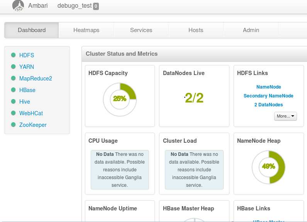Open the 2 DataNodes link
Screen dimensions: 307x222
tap(268, 105)
